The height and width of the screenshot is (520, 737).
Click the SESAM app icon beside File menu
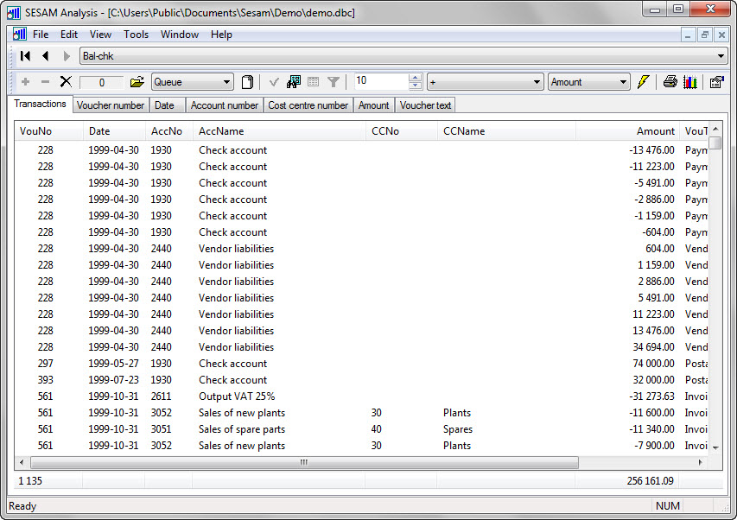pos(19,35)
